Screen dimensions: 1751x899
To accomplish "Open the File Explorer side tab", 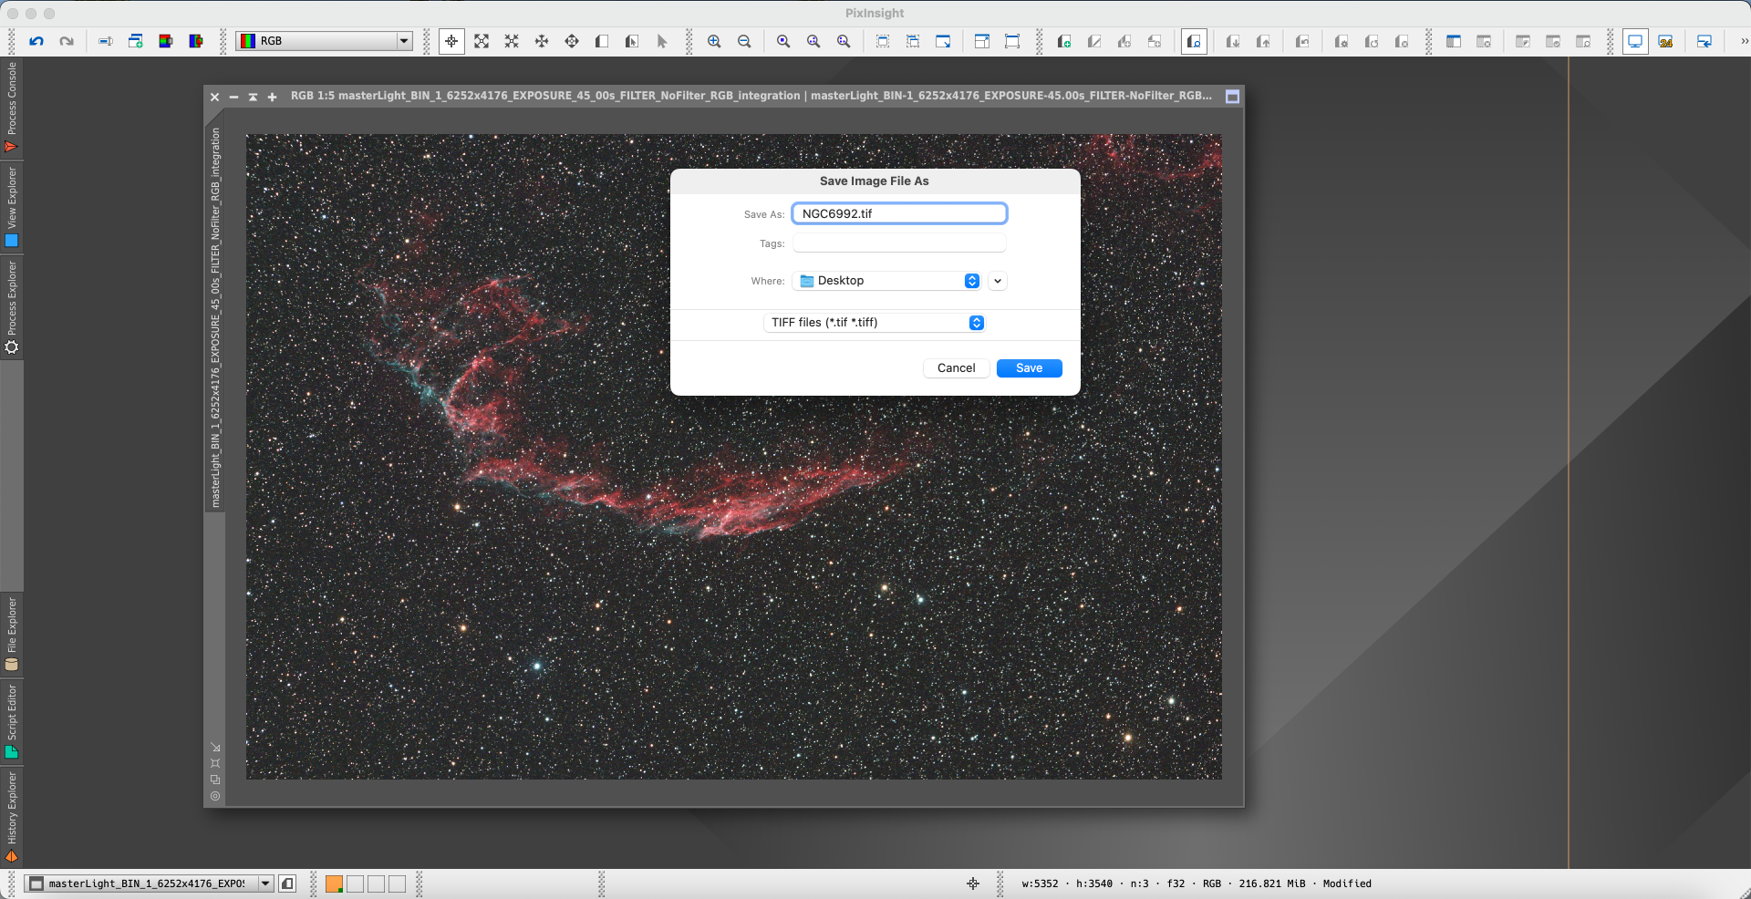I will click(11, 635).
